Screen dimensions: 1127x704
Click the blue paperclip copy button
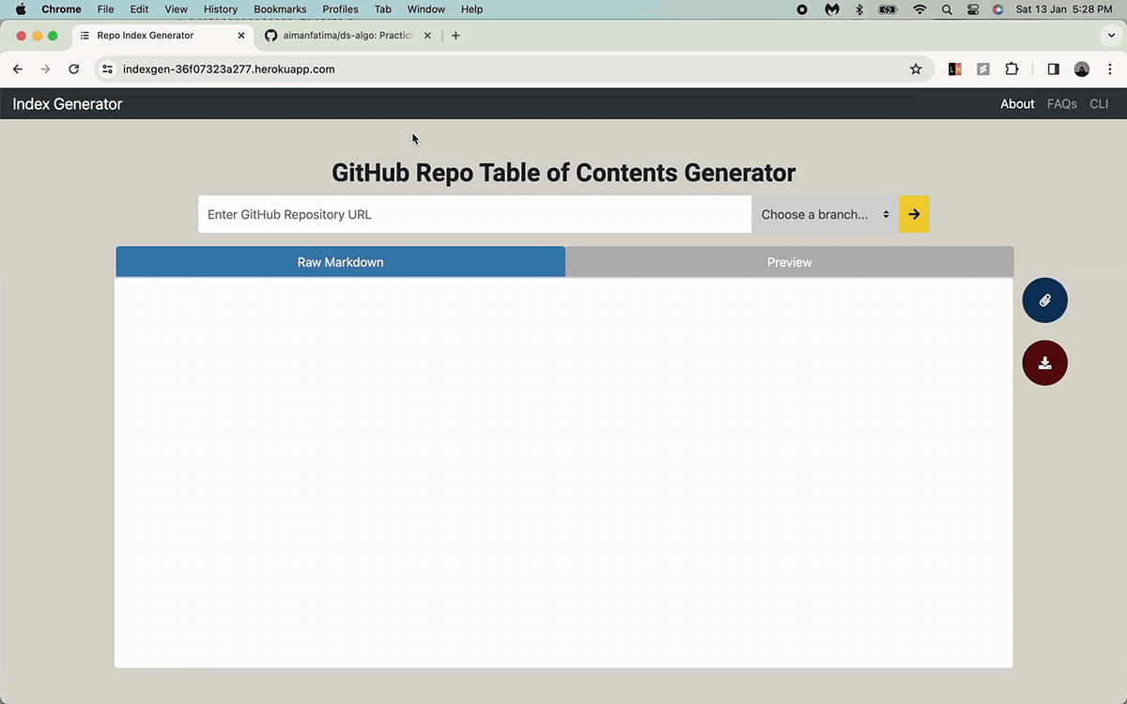(x=1044, y=300)
